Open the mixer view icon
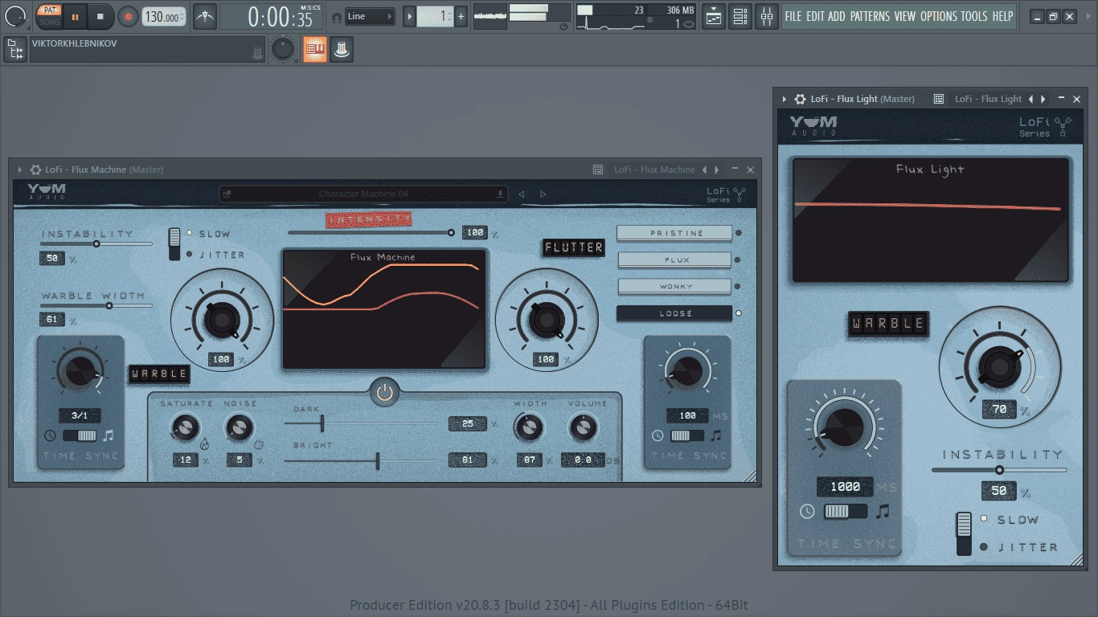This screenshot has width=1098, height=617. (x=766, y=16)
